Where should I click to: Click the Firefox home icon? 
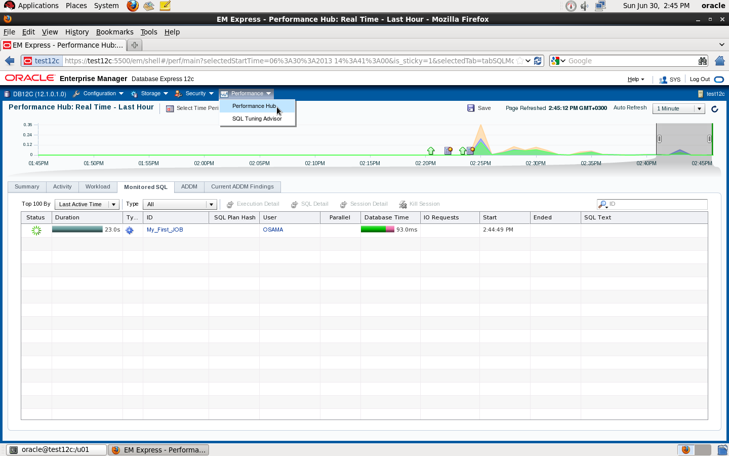coord(719,61)
